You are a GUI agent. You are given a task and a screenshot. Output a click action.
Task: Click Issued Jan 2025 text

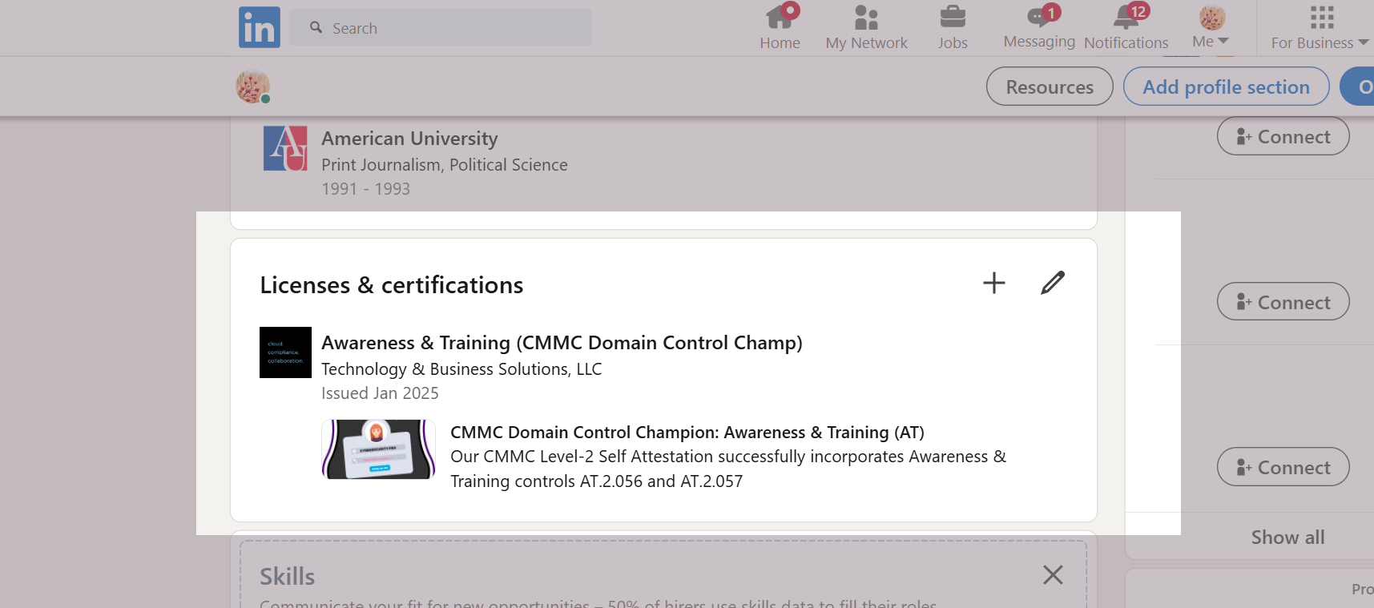(380, 393)
